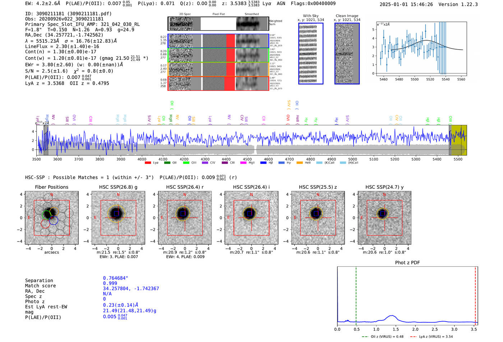Click the Est LyA rest-EW value '0.23(±0.14)Å'
Screen dimensions: 503x342
click(121, 305)
